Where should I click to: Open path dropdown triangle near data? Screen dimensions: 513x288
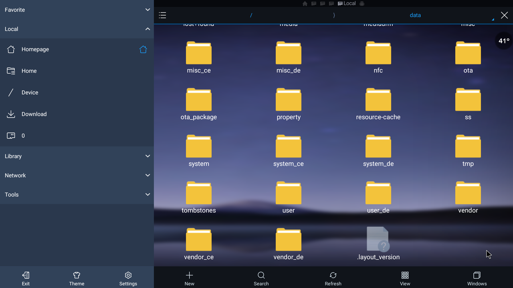[493, 19]
